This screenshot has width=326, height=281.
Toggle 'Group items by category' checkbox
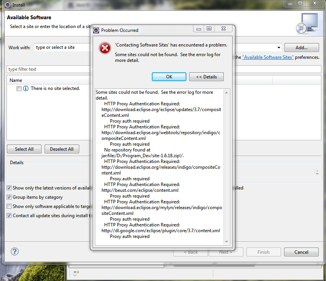coord(9,197)
